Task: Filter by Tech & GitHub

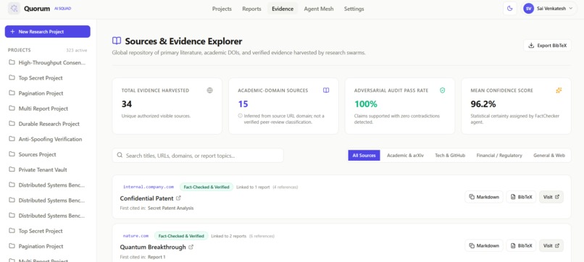Action: [x=450, y=155]
